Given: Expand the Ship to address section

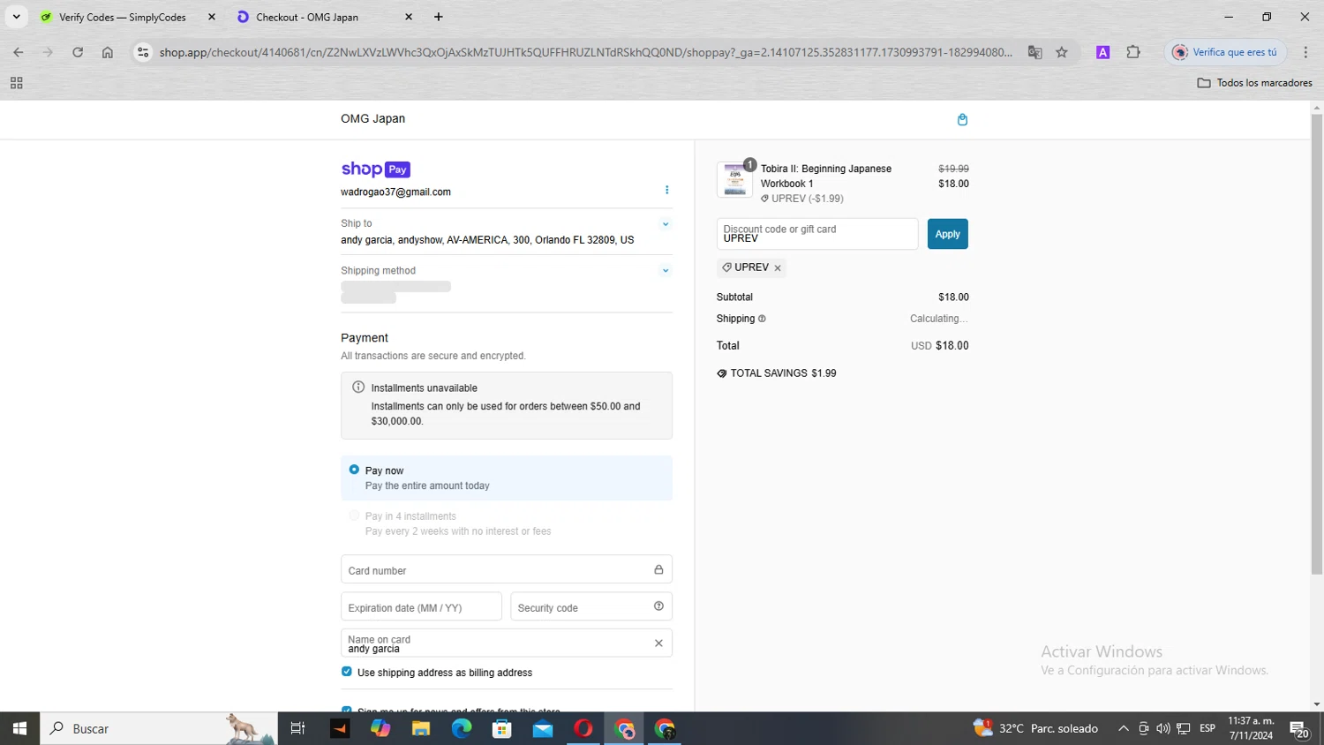Looking at the screenshot, I should point(666,224).
